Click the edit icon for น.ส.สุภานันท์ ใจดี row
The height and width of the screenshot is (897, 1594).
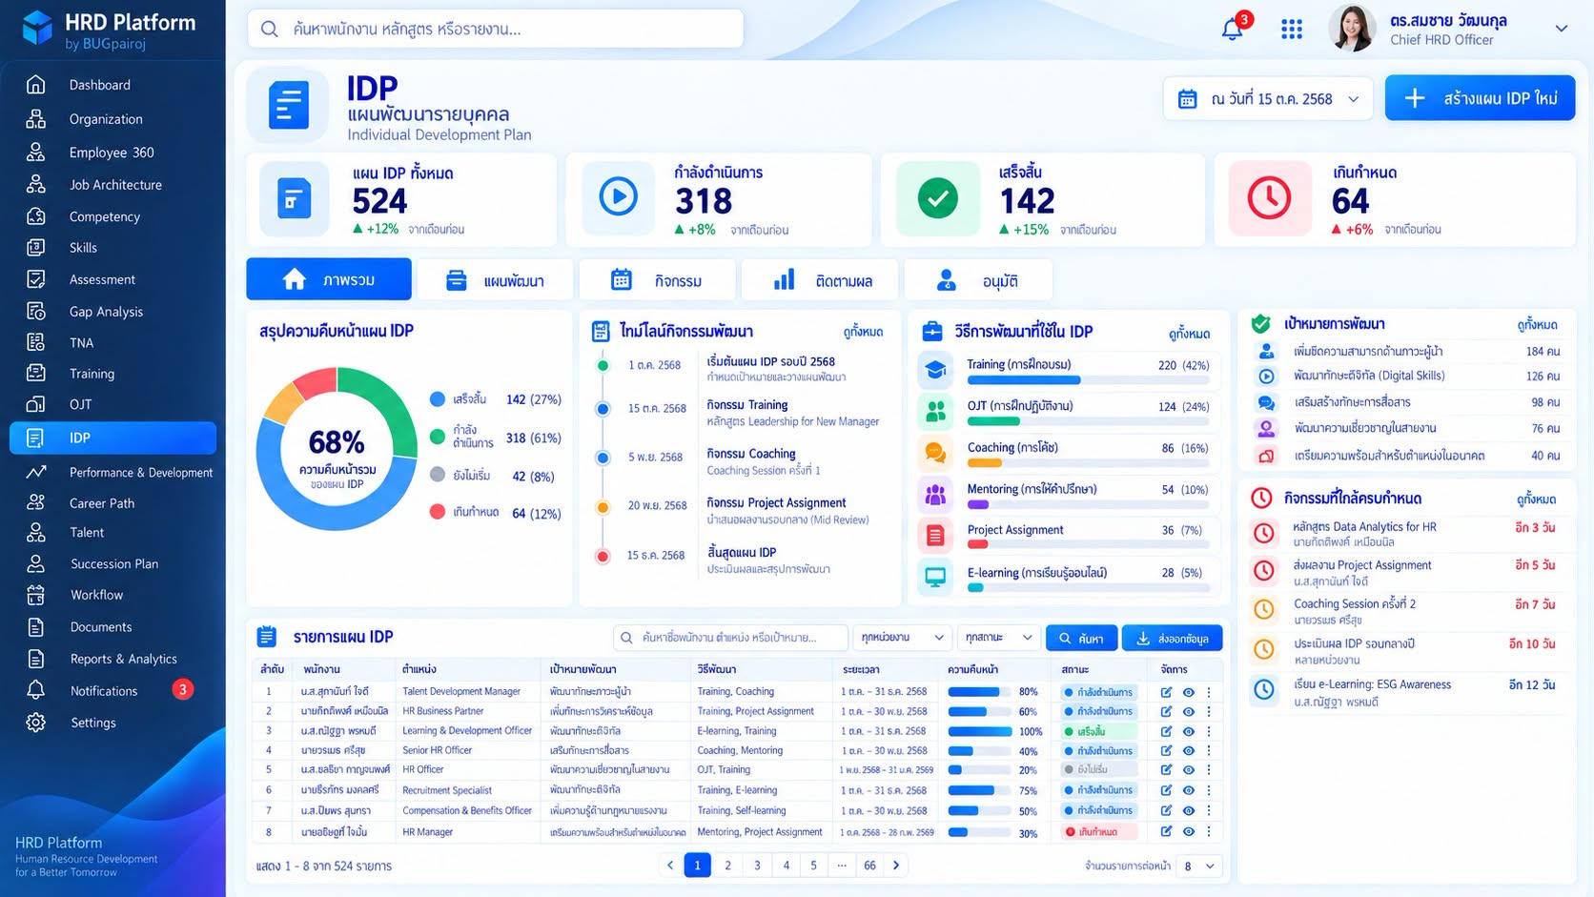tap(1166, 692)
